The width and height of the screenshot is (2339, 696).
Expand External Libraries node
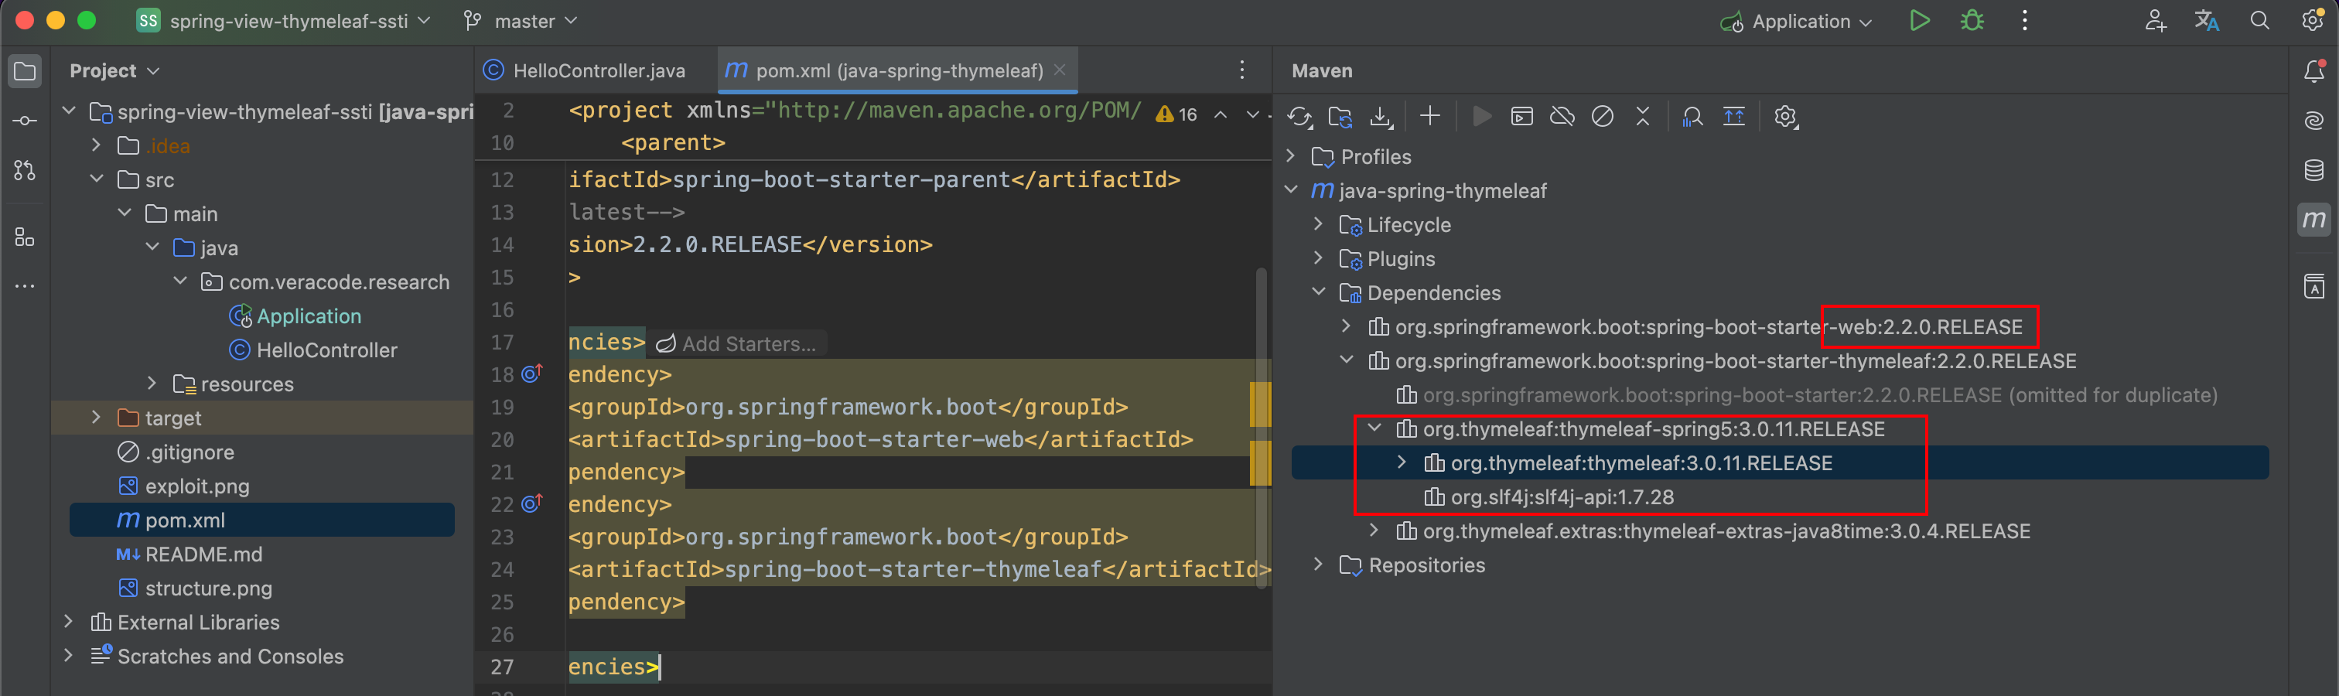(68, 622)
